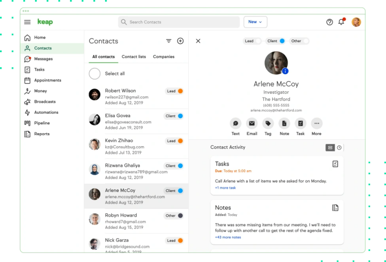Image resolution: width=386 pixels, height=262 pixels.
Task: Toggle Elisa Govea's Client badge
Action: [174, 116]
